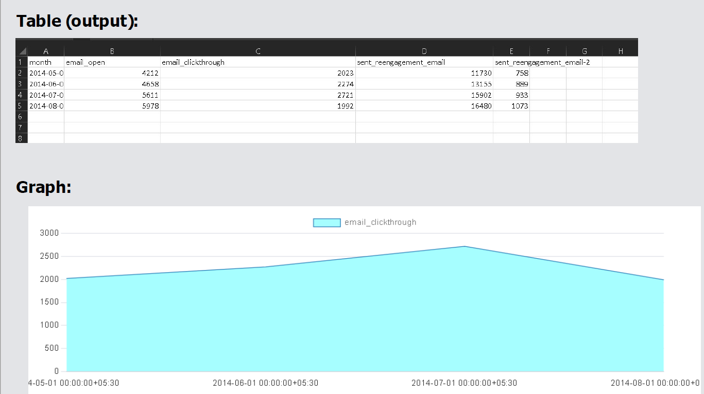Screen dimensions: 704x394
Task: Click the 'sent_reengagement_email' header cell
Action: pos(424,62)
